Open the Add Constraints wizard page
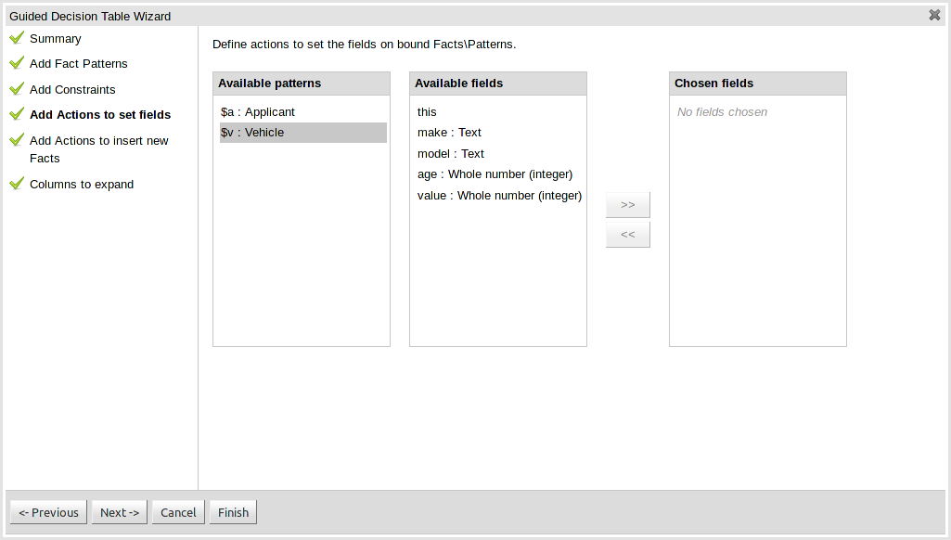951x540 pixels. coord(72,90)
